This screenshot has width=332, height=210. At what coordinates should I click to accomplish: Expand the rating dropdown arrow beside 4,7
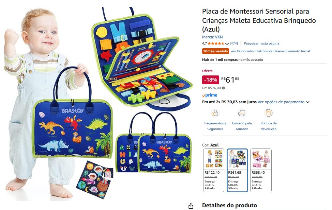[227, 44]
